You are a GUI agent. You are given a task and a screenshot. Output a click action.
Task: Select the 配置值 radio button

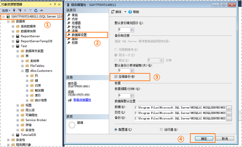click(116, 129)
